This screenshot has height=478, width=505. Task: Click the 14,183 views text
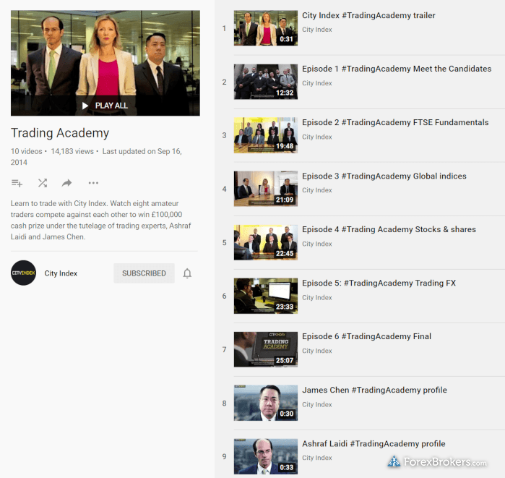(x=72, y=151)
